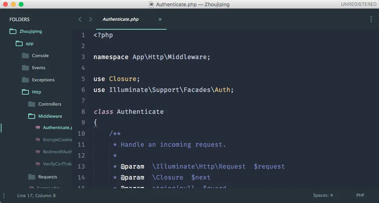Viewport: 379px width, 203px height.
Task: Click document icon in window title bar
Action: pyautogui.click(x=151, y=4)
